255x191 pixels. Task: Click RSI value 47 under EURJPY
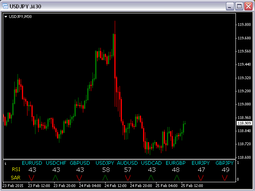point(201,170)
